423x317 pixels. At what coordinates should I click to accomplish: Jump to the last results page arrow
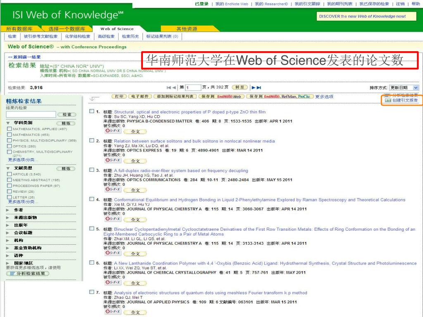(259, 88)
